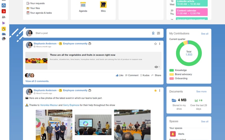Screen dimensions: 225x140
Task: Open the purple icon in left sidebar
Action: click(4, 23)
